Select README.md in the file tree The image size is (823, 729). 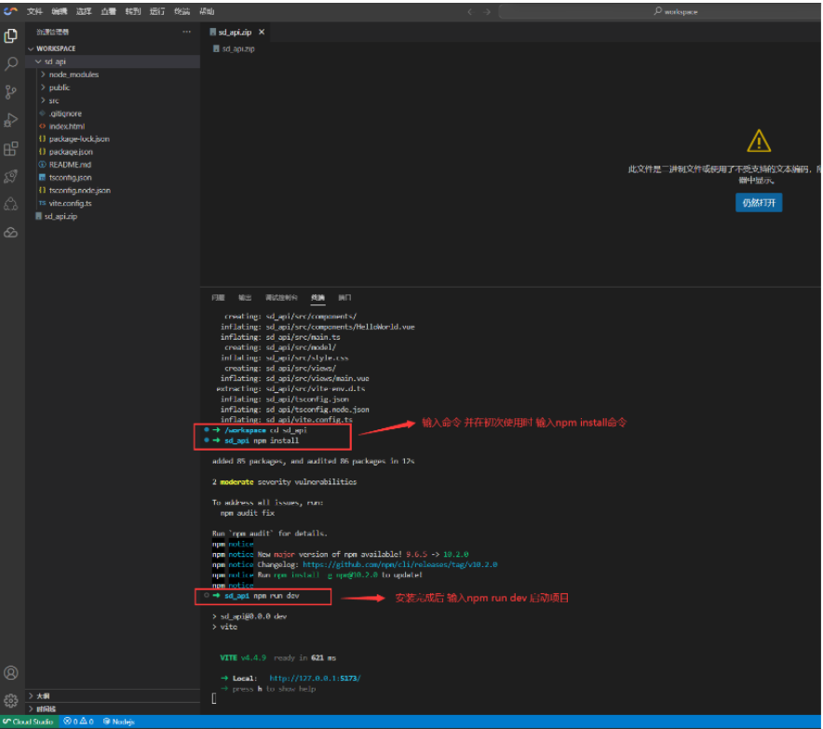click(70, 165)
